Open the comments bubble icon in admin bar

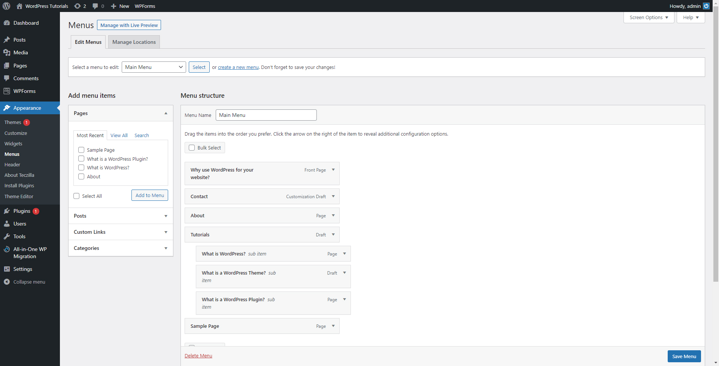95,6
